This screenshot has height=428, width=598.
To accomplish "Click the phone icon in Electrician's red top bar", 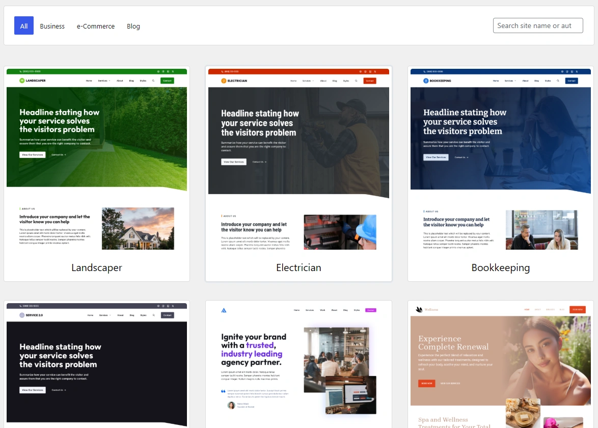I will [222, 71].
